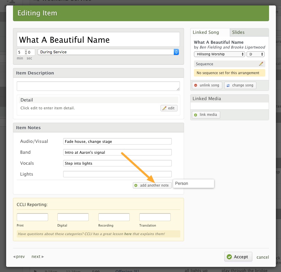The width and height of the screenshot is (281, 272).
Task: Click the CCLI Print field
Action: point(32,217)
